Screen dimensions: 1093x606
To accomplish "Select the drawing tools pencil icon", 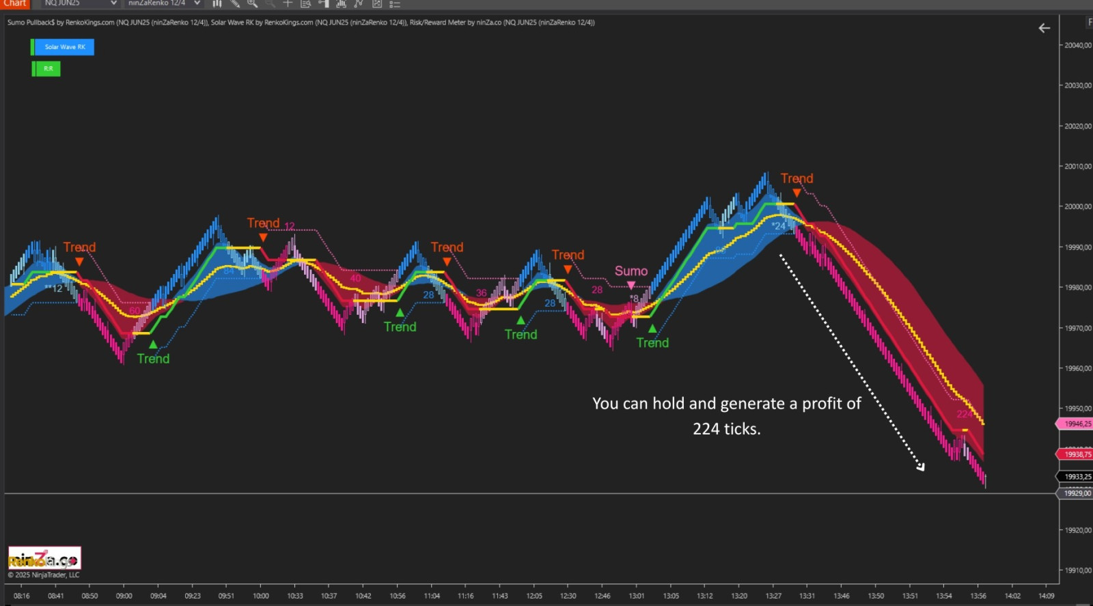I will coord(234,3).
